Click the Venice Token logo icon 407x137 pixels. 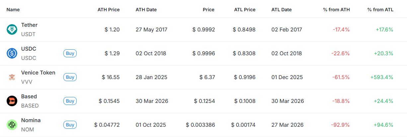(x=12, y=77)
